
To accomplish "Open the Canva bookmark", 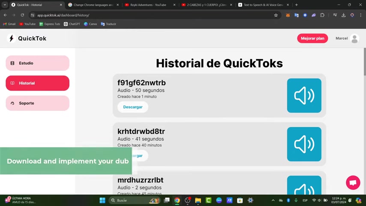I will [x=90, y=24].
